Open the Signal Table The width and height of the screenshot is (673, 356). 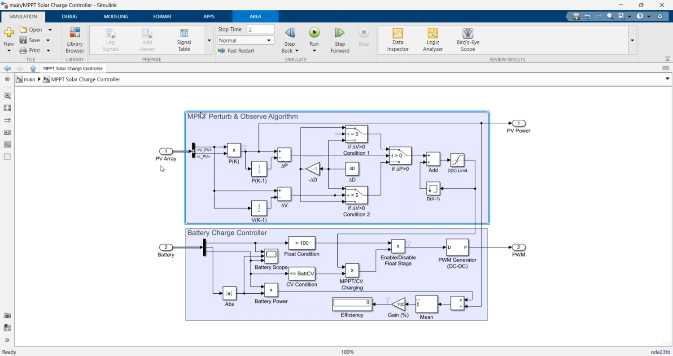coord(184,39)
